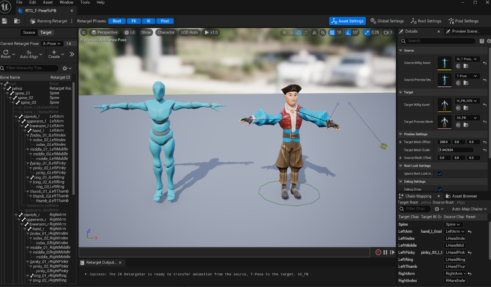Viewport: 491px width, 287px height.
Task: Toggle Ignore Root Lock checkbox
Action: click(x=440, y=174)
